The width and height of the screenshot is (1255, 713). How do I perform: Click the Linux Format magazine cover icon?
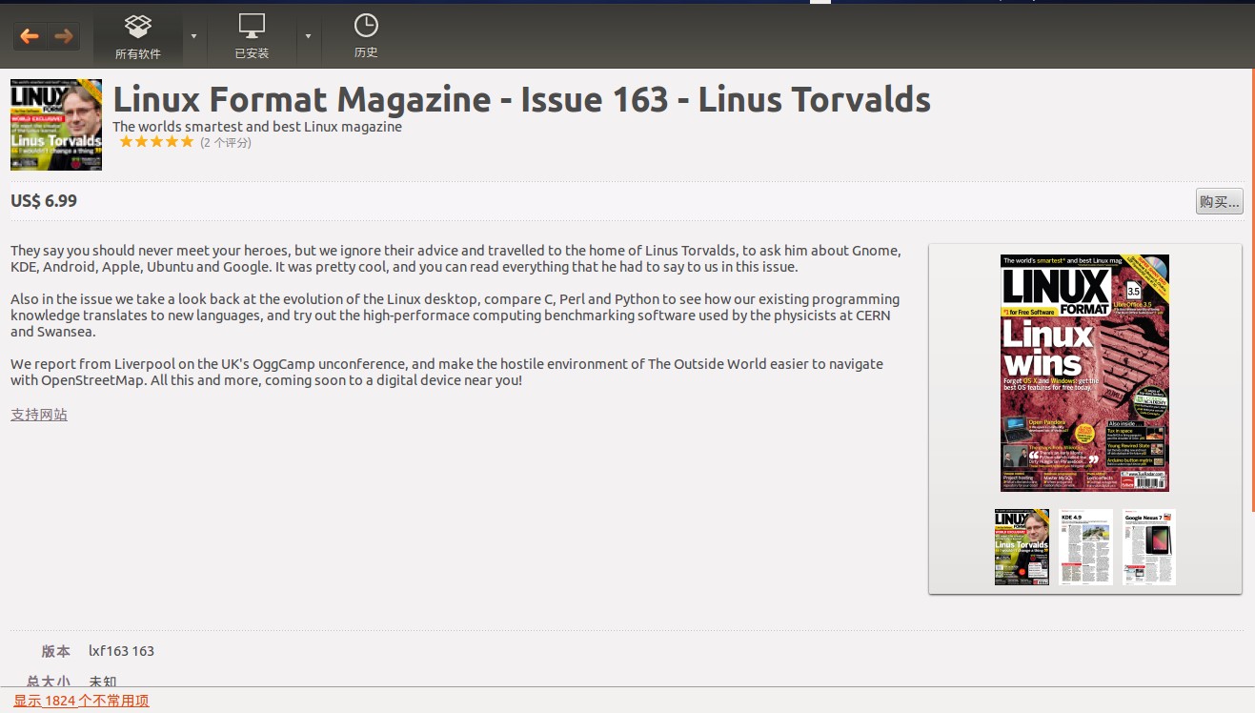tap(56, 125)
